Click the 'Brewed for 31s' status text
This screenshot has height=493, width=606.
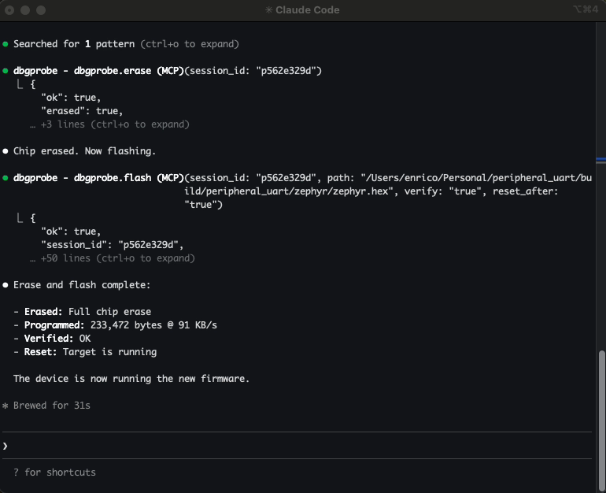pyautogui.click(x=52, y=406)
